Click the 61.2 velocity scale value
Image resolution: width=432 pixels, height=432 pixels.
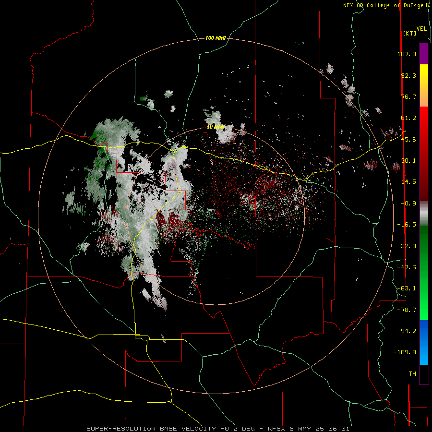408,118
